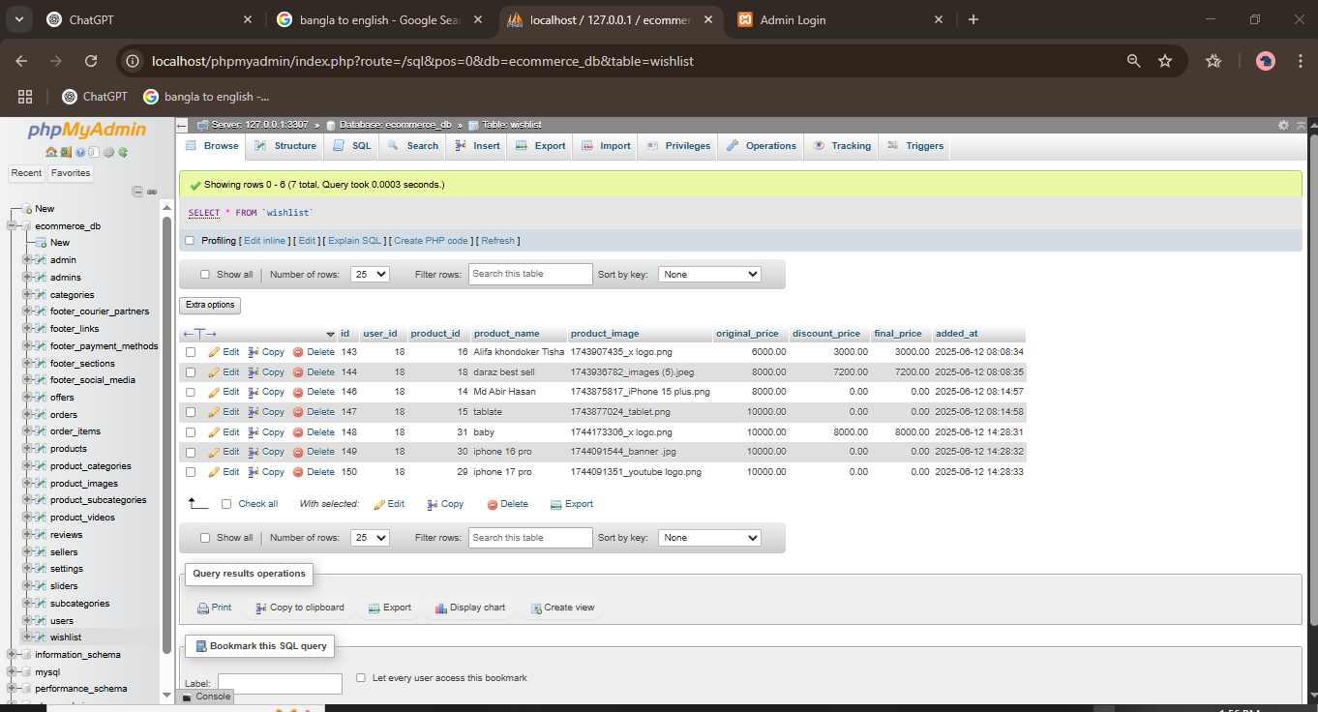
Task: Click the Explain SQL link
Action: (354, 241)
